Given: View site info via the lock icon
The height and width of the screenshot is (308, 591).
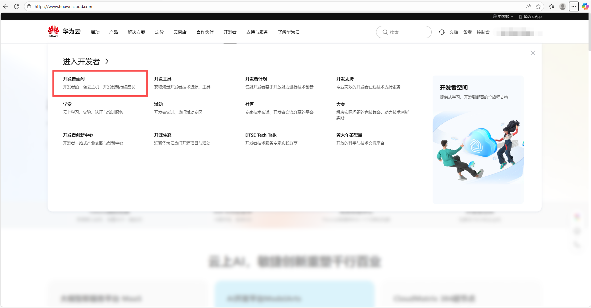Looking at the screenshot, I should [29, 6].
